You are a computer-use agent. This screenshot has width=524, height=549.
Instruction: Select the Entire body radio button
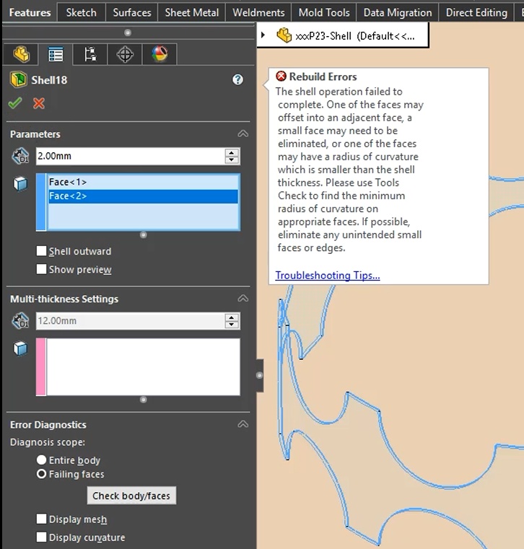(41, 460)
